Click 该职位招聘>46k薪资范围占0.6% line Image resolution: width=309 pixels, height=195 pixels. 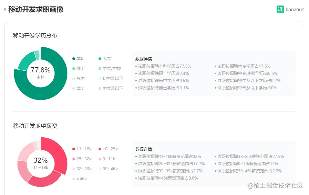pyautogui.click(x=166, y=178)
